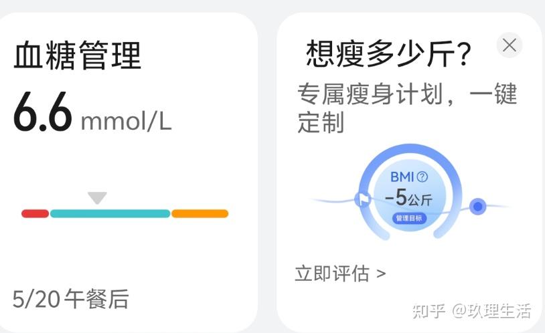Open the 血糖管理 card title
The image size is (545, 333).
[78, 55]
